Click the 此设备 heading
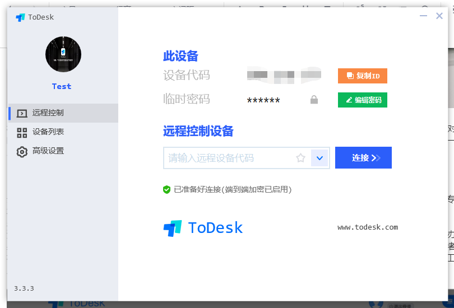The image size is (454, 308). [x=180, y=56]
